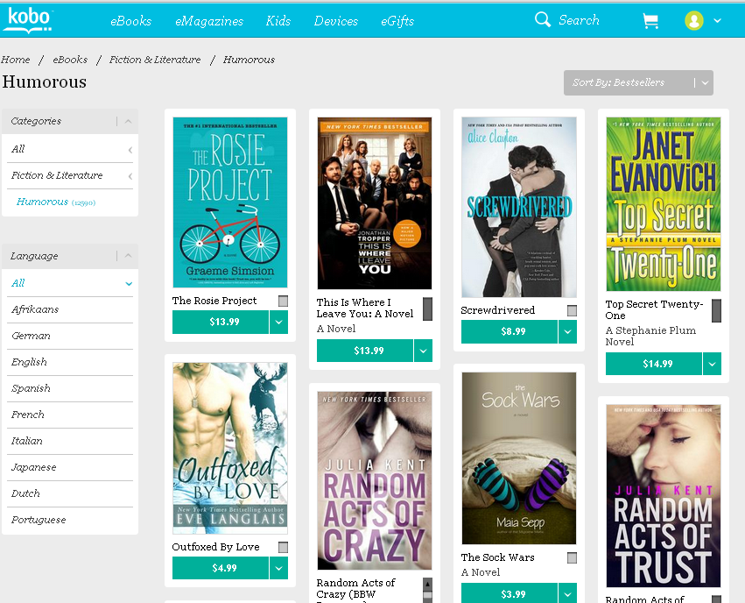Buy This Is Where I Leave You $13.99
745x603 pixels.
[x=365, y=351]
